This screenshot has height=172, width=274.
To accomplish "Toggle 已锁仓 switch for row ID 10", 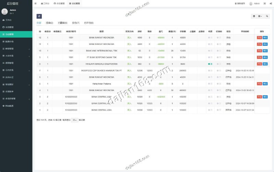I will pyautogui.click(x=218, y=51).
